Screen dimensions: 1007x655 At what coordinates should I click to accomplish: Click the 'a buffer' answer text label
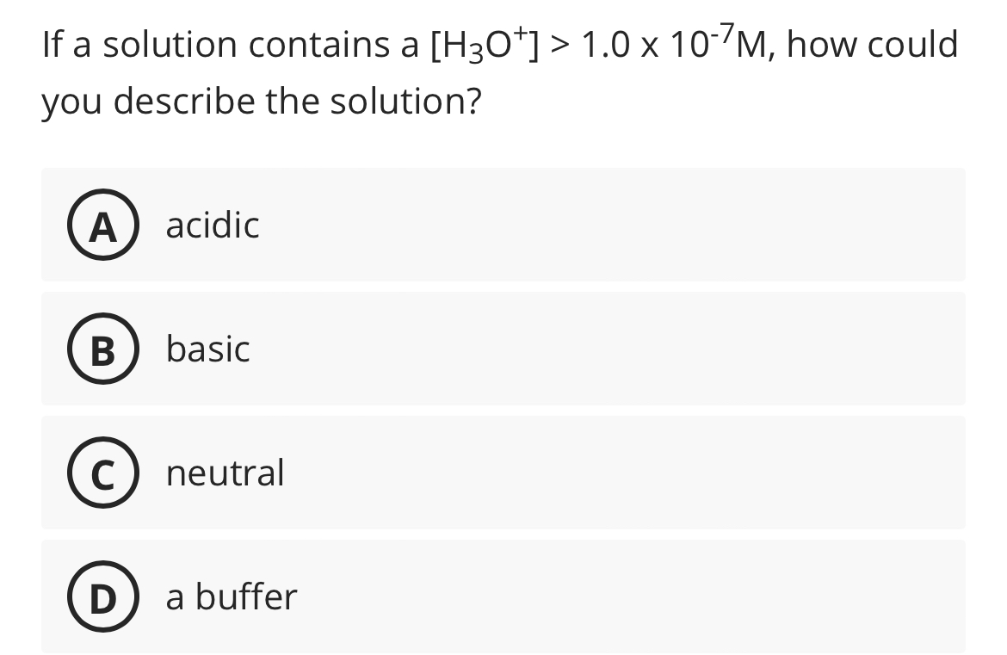[x=232, y=596]
